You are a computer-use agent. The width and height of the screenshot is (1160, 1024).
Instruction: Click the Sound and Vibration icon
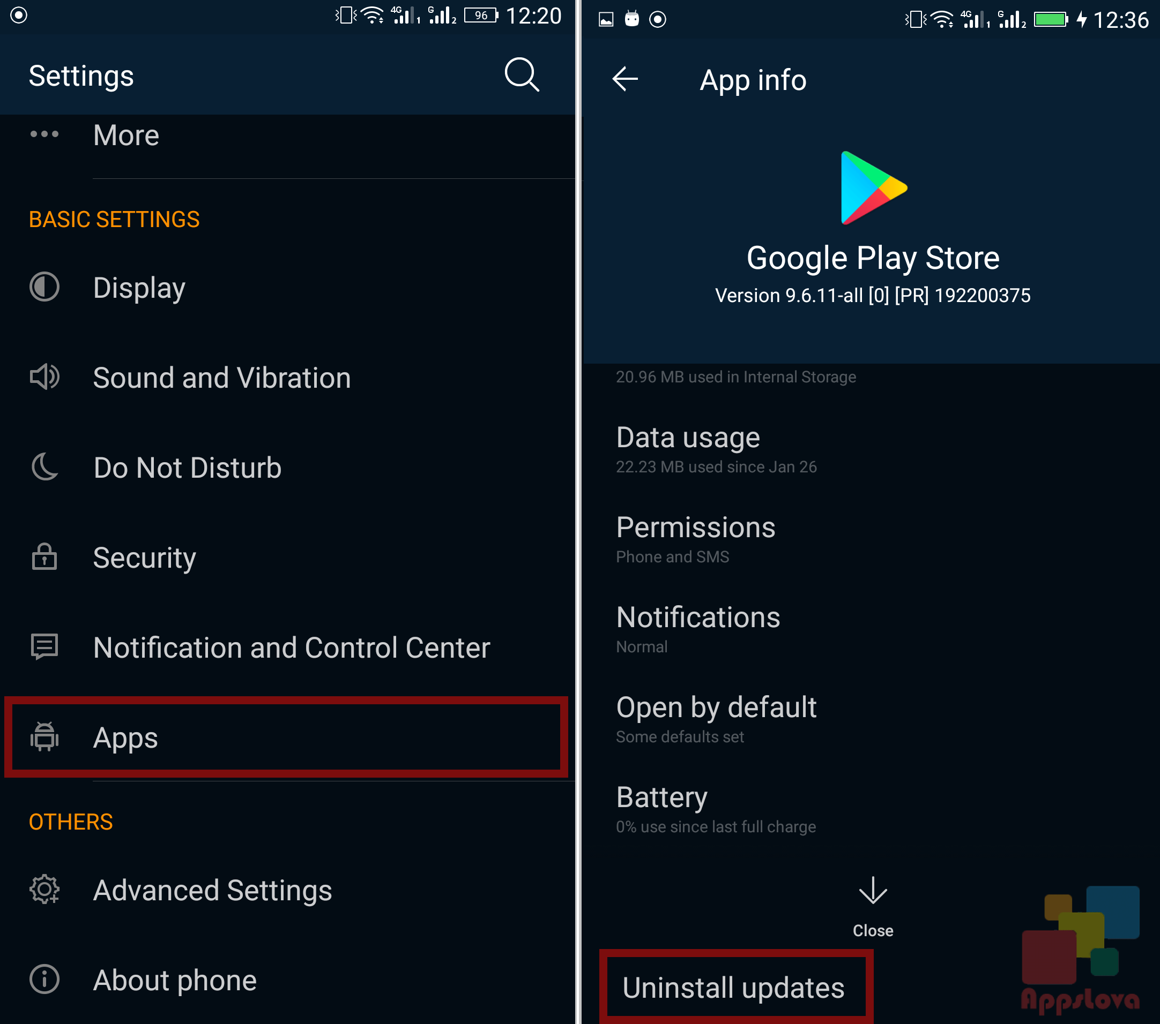[43, 377]
